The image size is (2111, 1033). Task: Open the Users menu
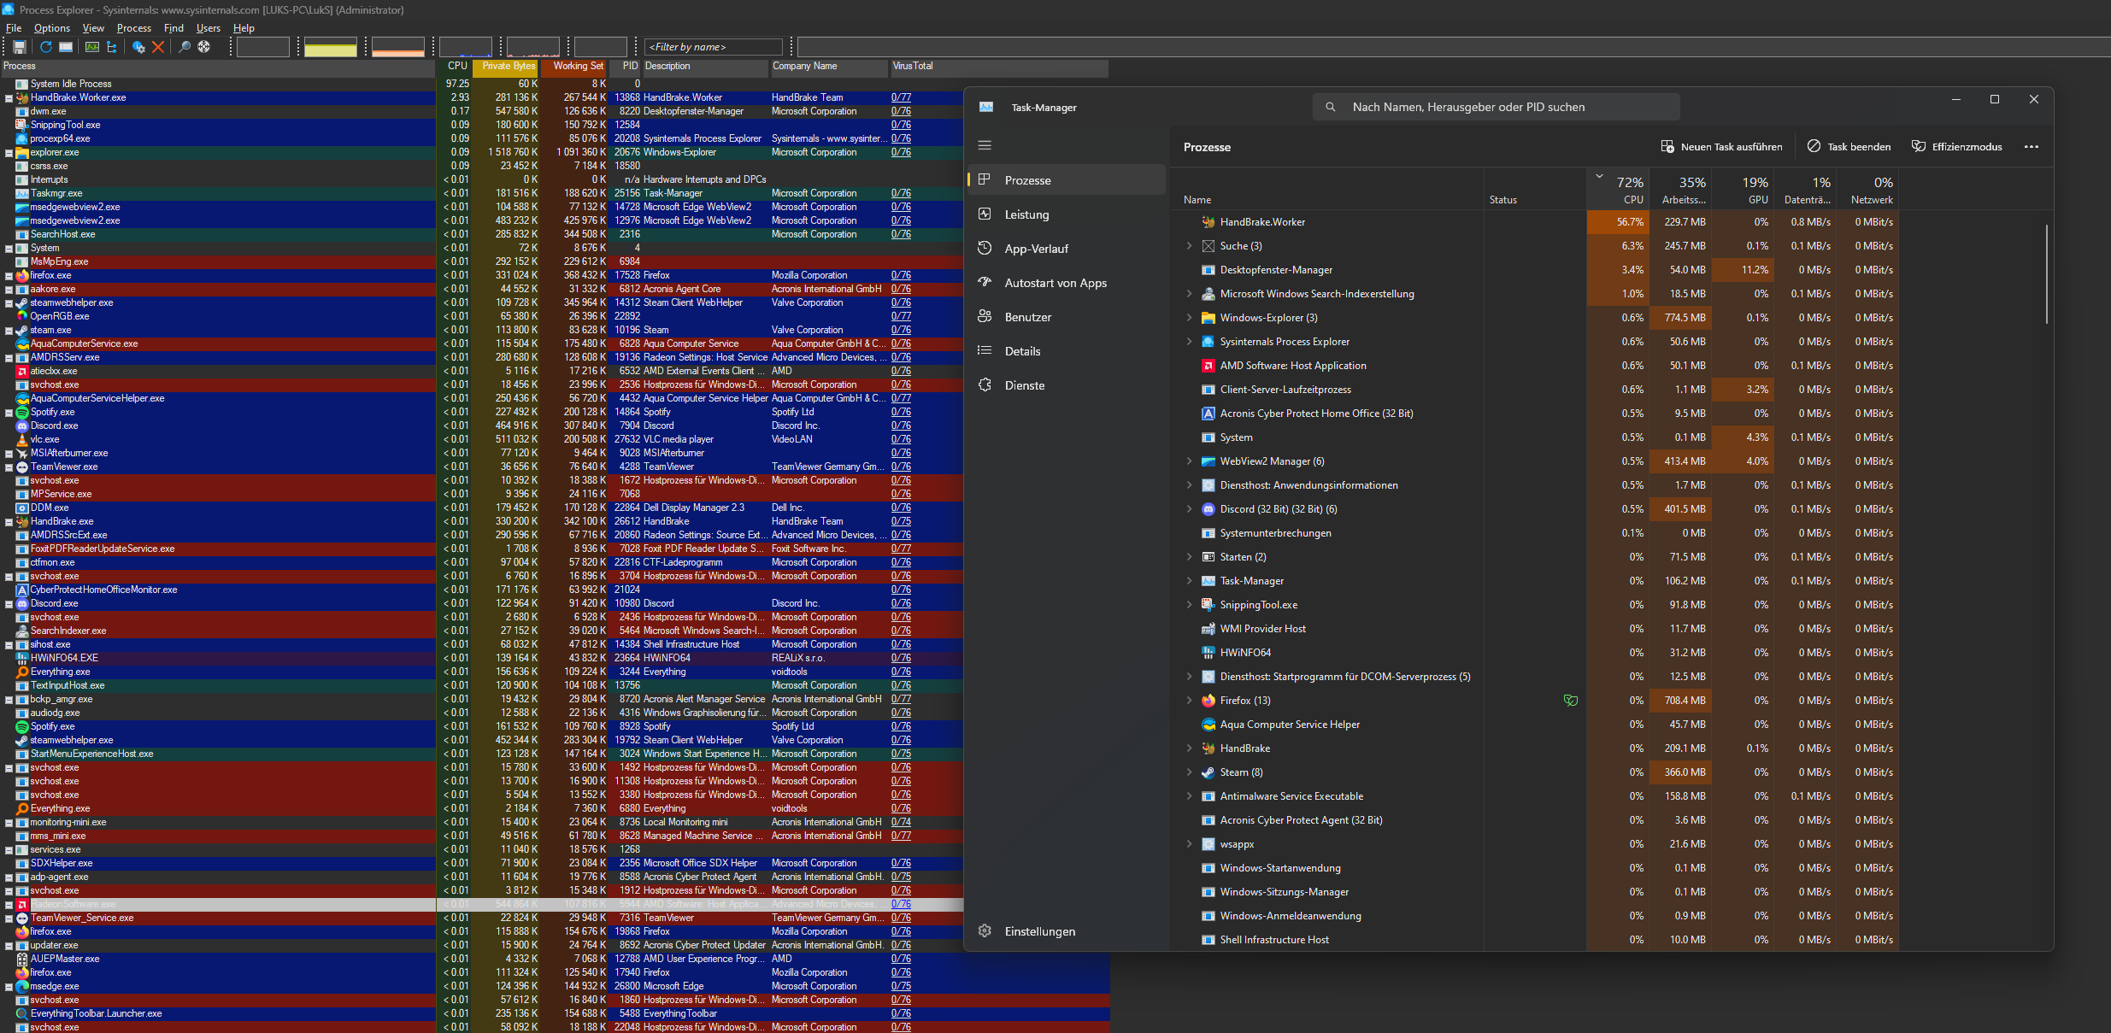(x=209, y=28)
